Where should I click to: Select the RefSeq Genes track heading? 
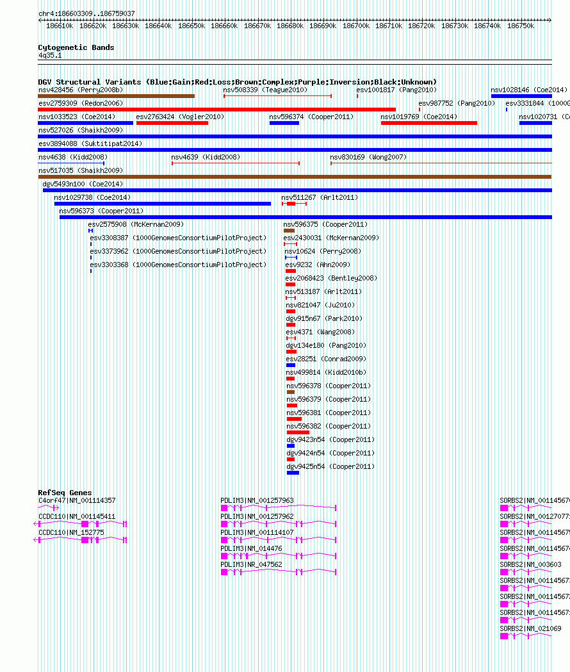click(65, 493)
